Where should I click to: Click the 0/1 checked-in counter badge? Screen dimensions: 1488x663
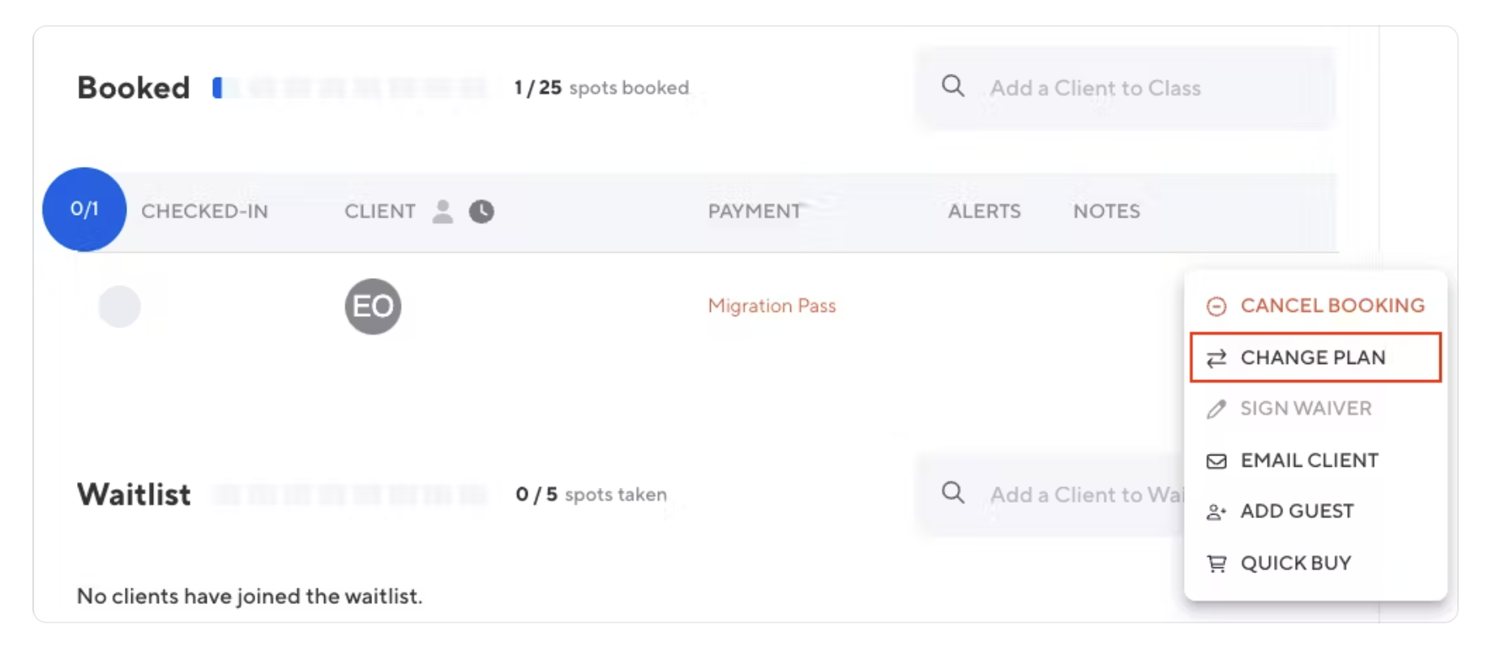[x=84, y=209]
